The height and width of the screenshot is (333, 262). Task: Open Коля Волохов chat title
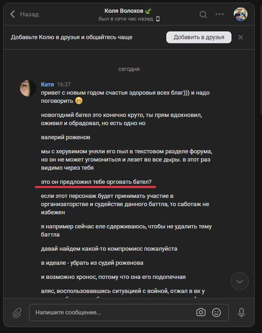pos(124,10)
